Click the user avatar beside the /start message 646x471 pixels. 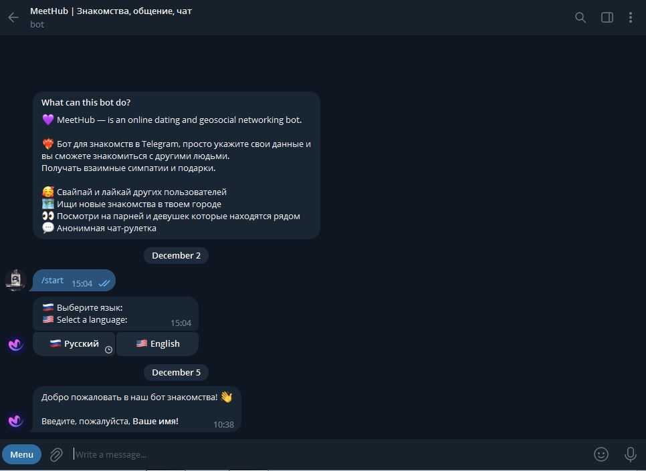pos(15,281)
